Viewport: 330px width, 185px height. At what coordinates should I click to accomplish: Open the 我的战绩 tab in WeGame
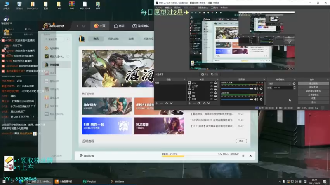pos(113,39)
